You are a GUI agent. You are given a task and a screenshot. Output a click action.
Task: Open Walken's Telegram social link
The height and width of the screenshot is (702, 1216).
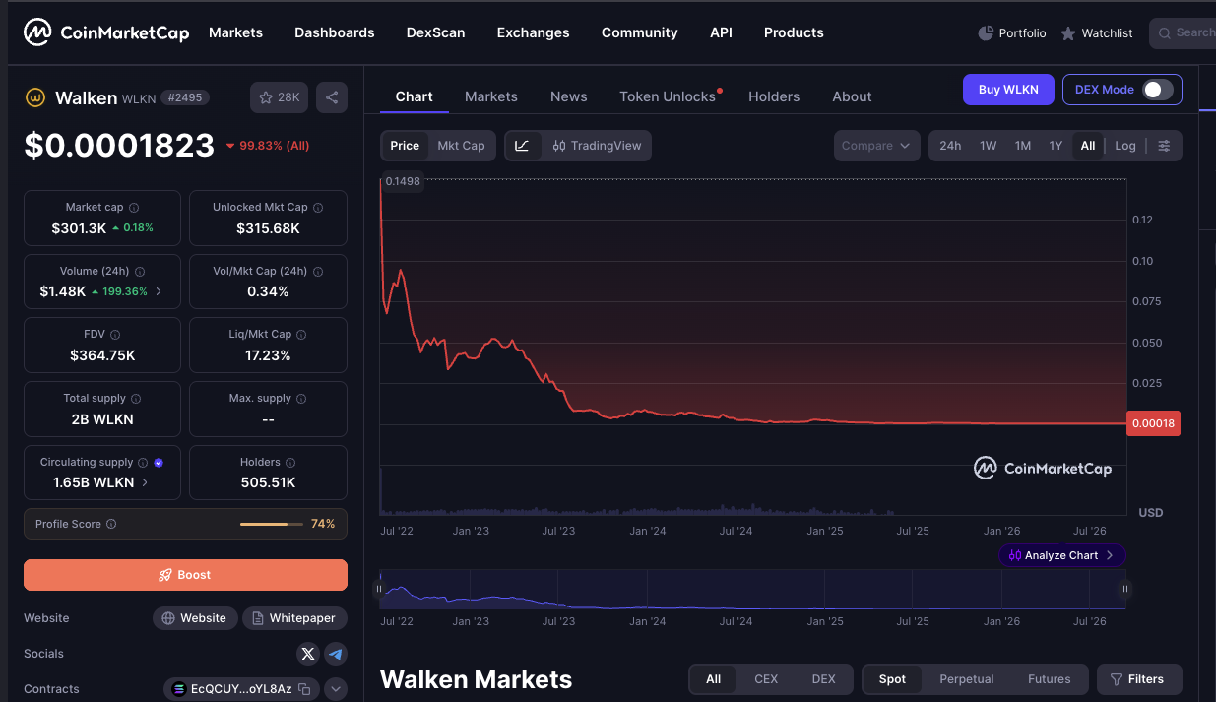336,654
